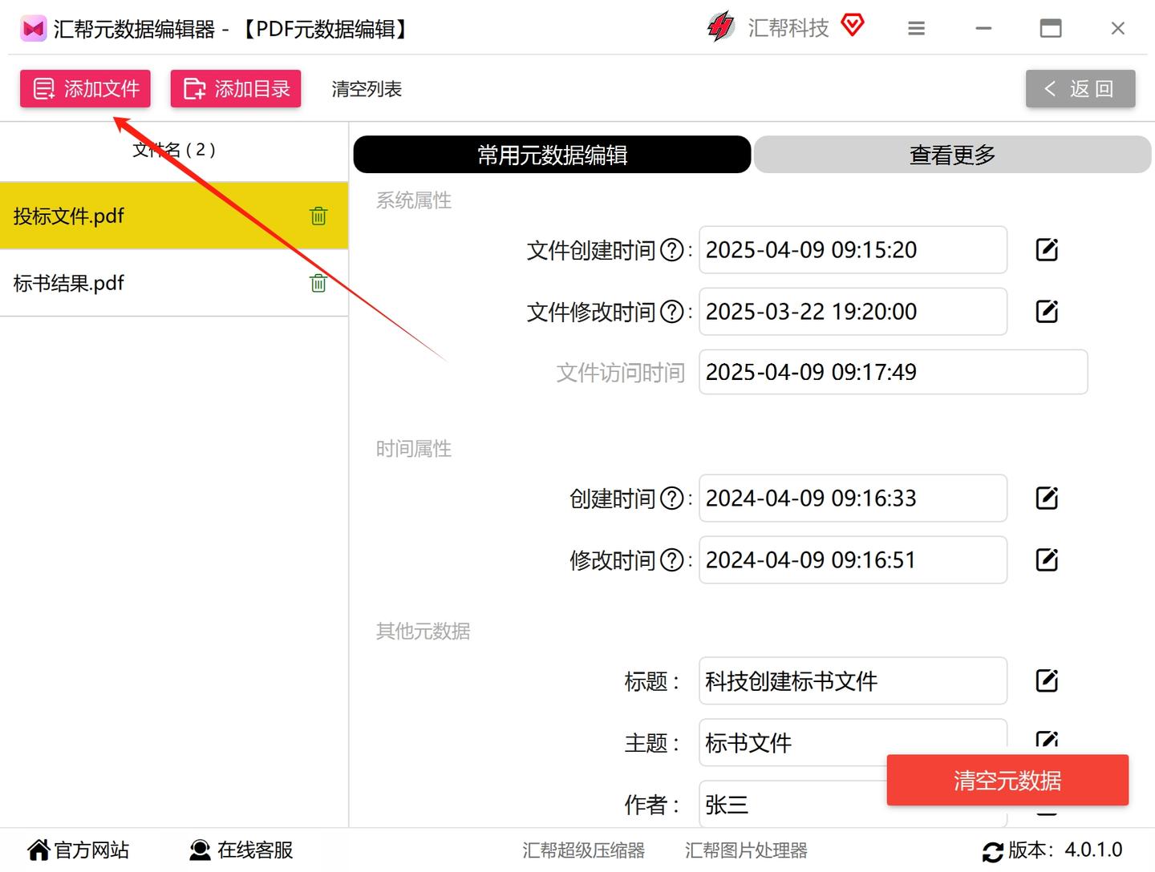Click 清空列表 to clear file list
1155x872 pixels.
[x=367, y=89]
